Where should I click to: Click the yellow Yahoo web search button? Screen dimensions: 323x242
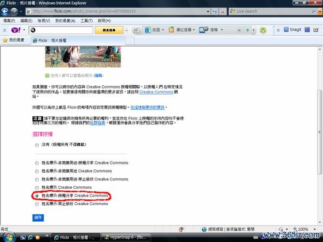(x=109, y=30)
